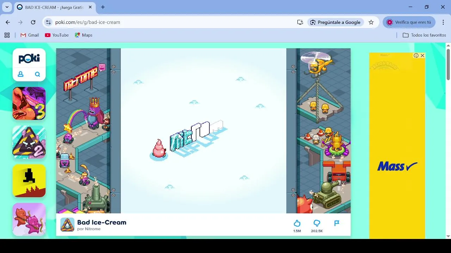
Task: Dislike the game with thumbs down
Action: click(317, 223)
